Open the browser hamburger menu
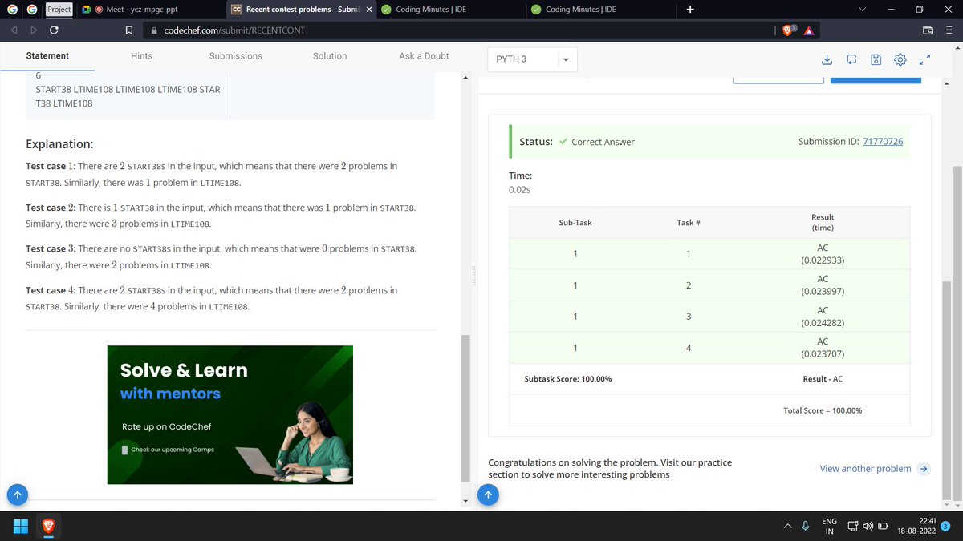The height and width of the screenshot is (541, 963). click(948, 30)
